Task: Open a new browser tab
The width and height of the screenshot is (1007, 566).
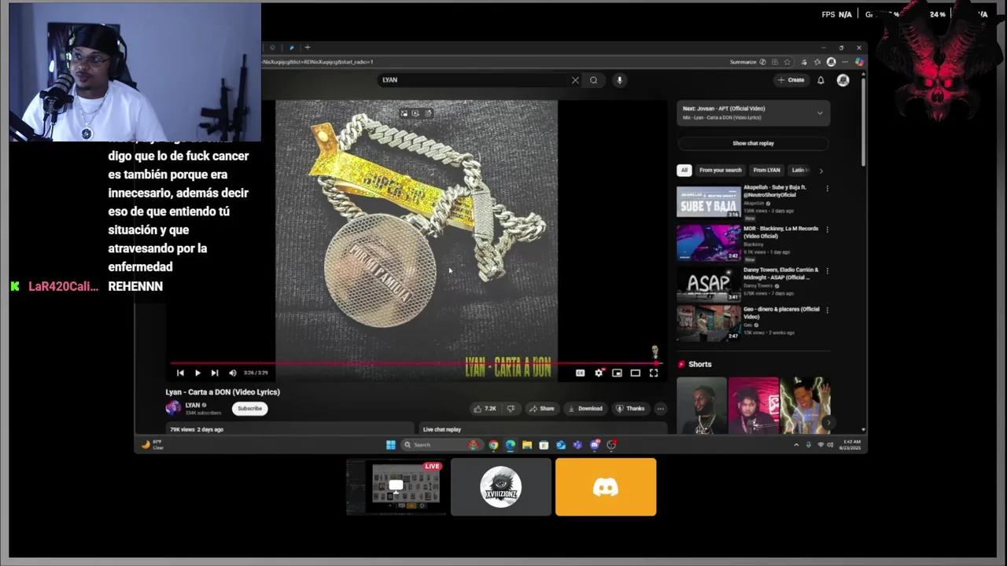Action: [x=308, y=48]
